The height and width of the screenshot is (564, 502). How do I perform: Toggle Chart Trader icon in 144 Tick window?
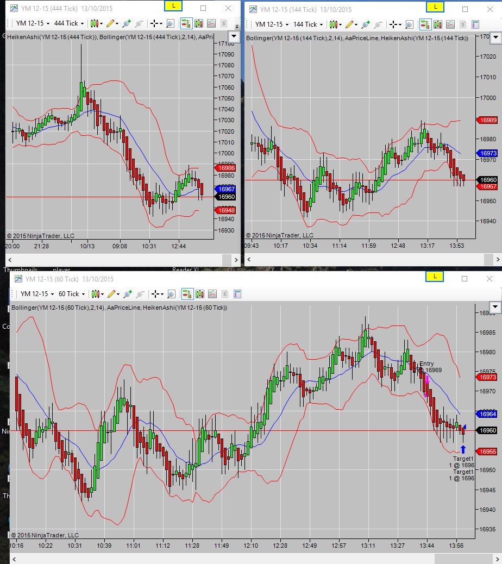coord(425,24)
